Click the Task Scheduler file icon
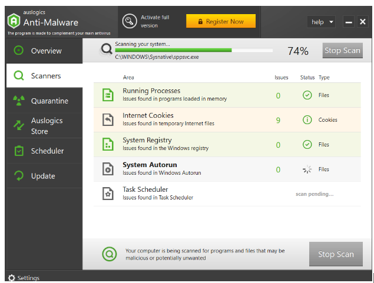Screen dimensions: 374x283 click(108, 194)
